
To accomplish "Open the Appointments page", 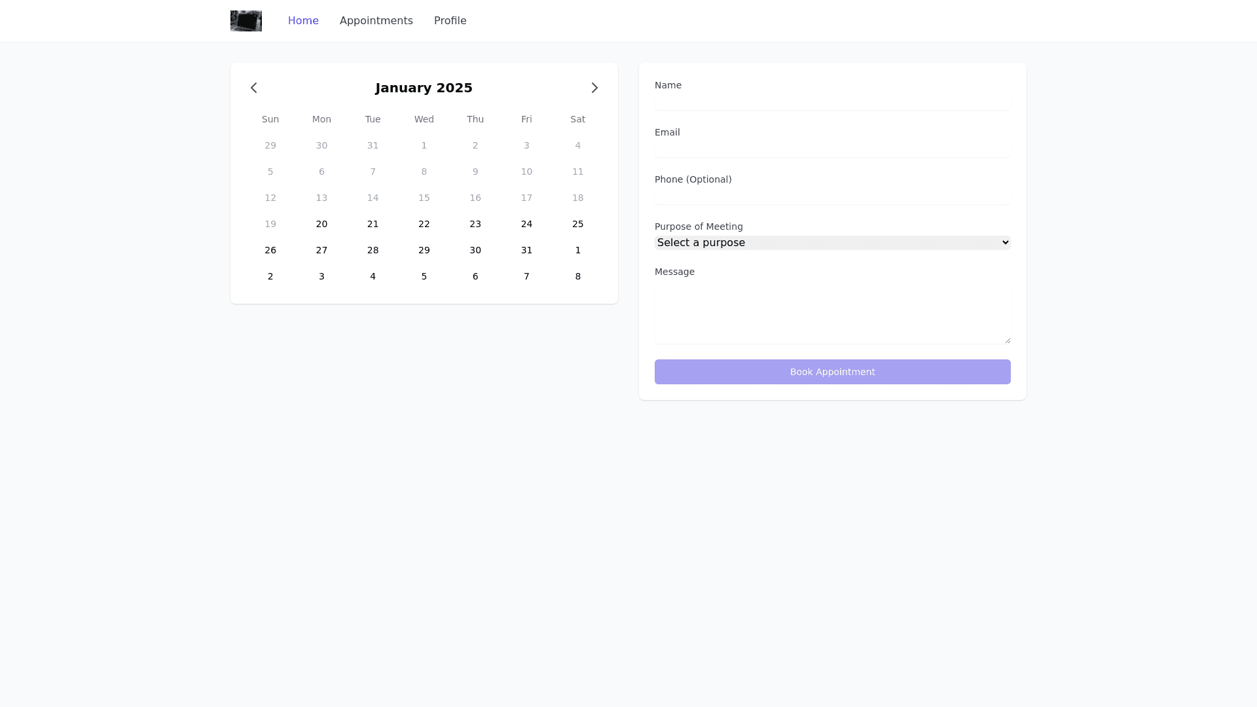I will click(x=376, y=21).
